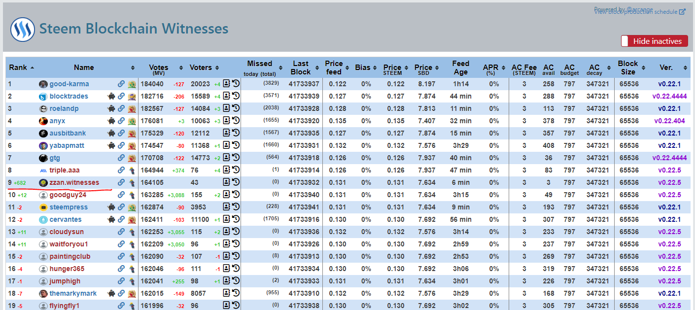Click the rocket badge icon for waitforyou1
Viewport: 695px width, 310px height.
coord(132,244)
